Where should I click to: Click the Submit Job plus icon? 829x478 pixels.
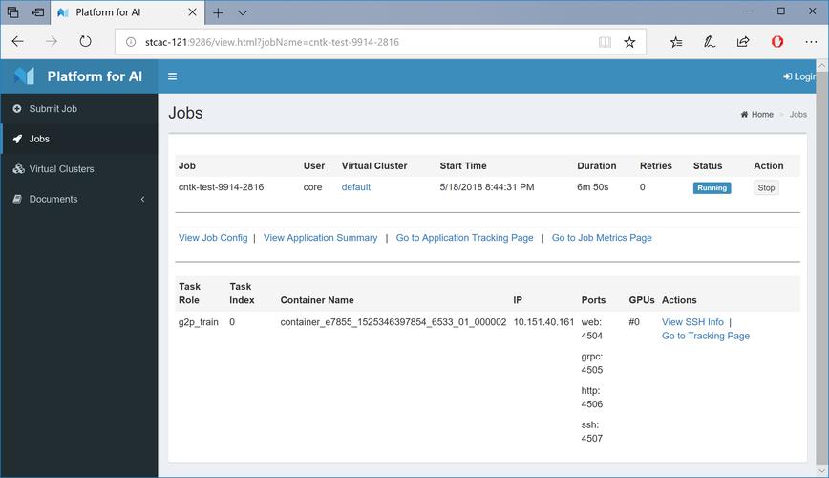point(17,109)
